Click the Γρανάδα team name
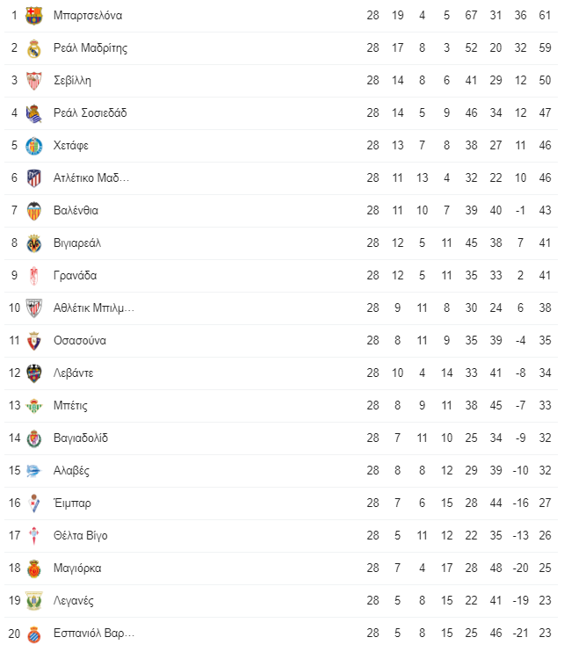 click(76, 276)
